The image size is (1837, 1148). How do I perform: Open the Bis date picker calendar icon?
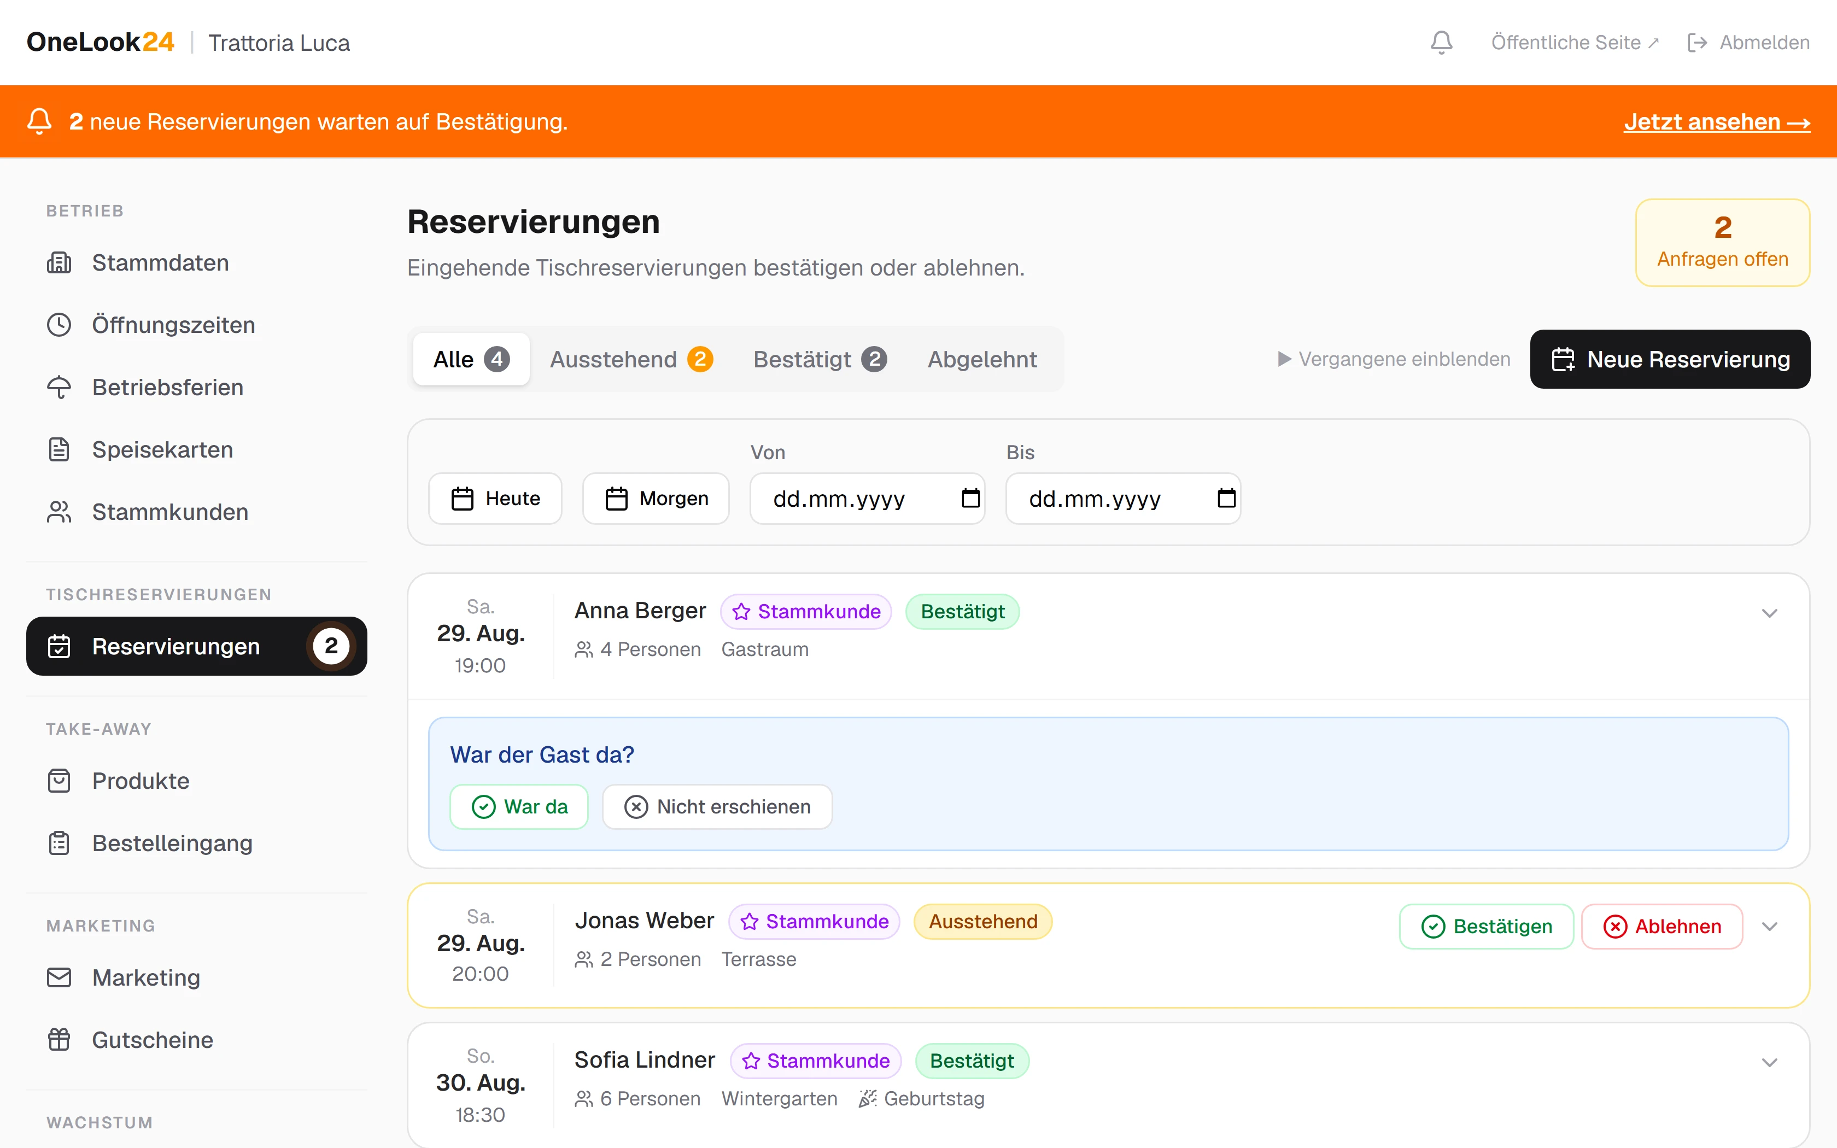coord(1226,499)
